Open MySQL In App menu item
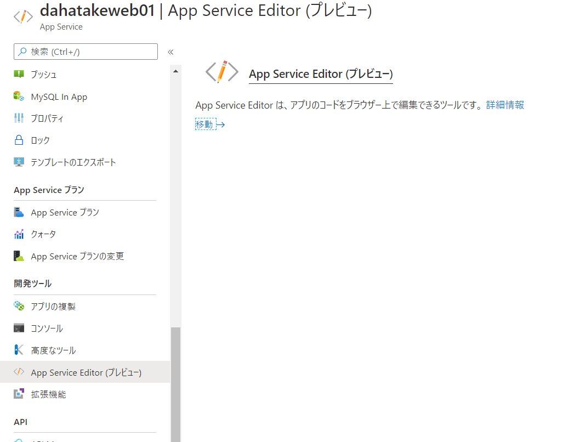Image resolution: width=586 pixels, height=442 pixels. click(x=85, y=97)
